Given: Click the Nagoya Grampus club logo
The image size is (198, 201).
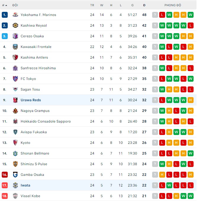Looking at the screenshot, I should 15,111.
